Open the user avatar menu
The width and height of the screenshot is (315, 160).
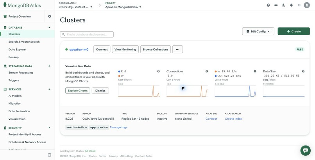[x=307, y=5]
